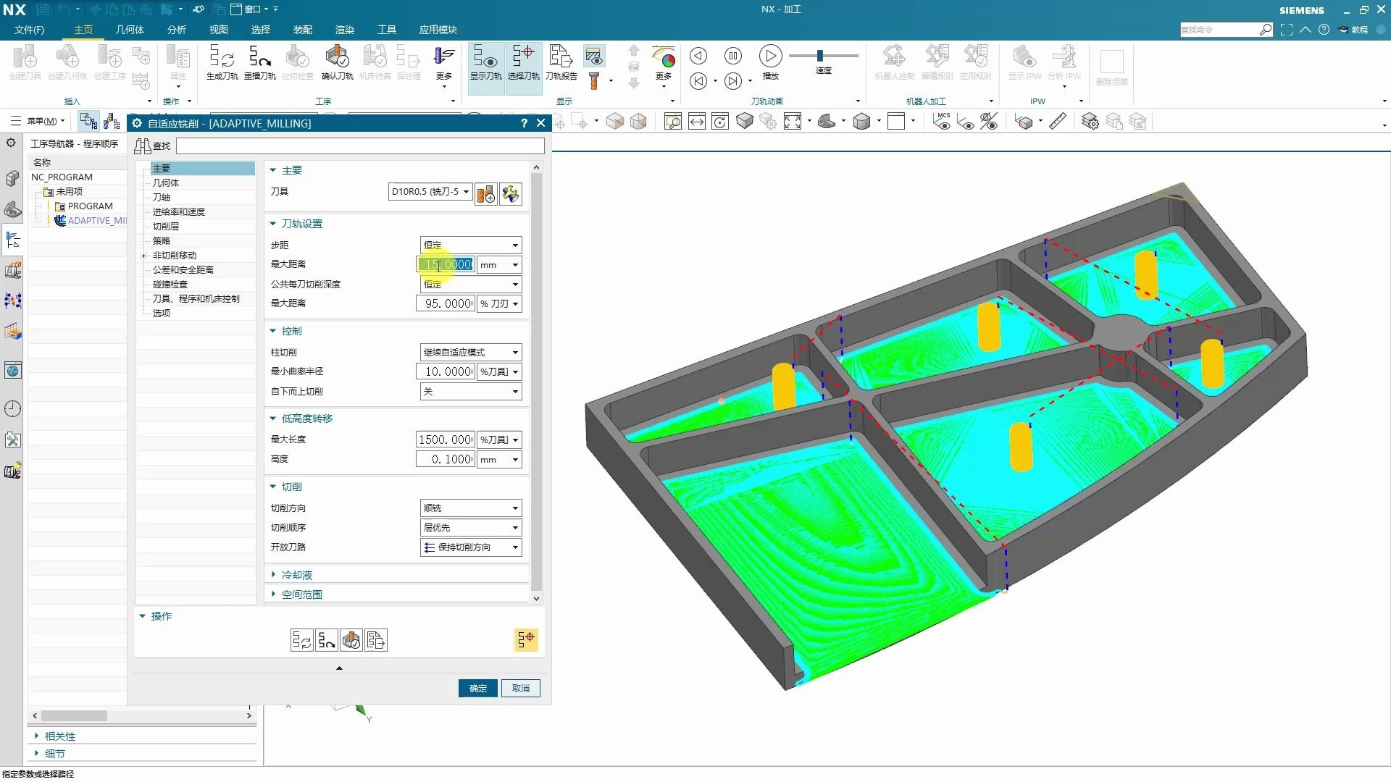Click the 确定 OK button
Image resolution: width=1391 pixels, height=782 pixels.
(x=477, y=688)
